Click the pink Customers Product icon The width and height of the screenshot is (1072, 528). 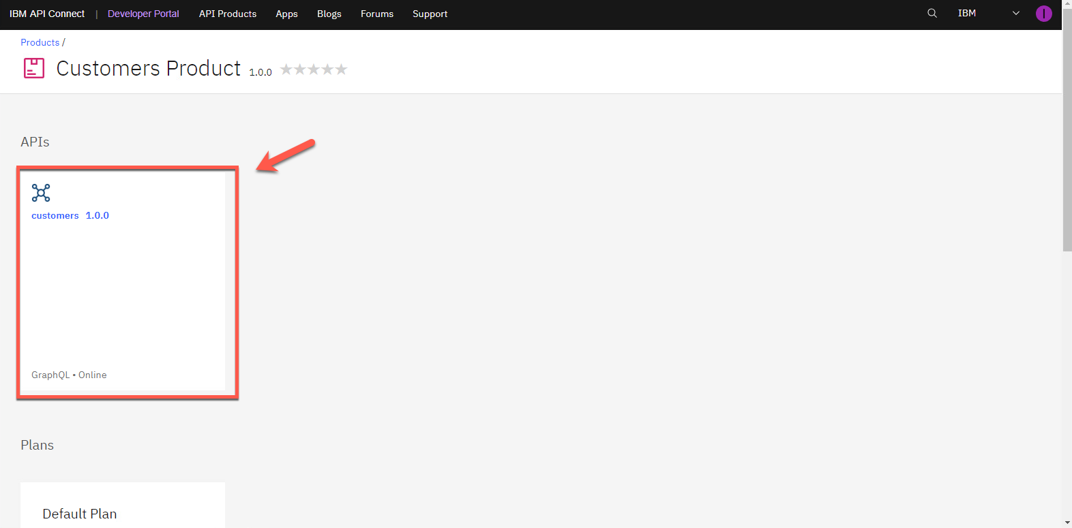pos(34,68)
